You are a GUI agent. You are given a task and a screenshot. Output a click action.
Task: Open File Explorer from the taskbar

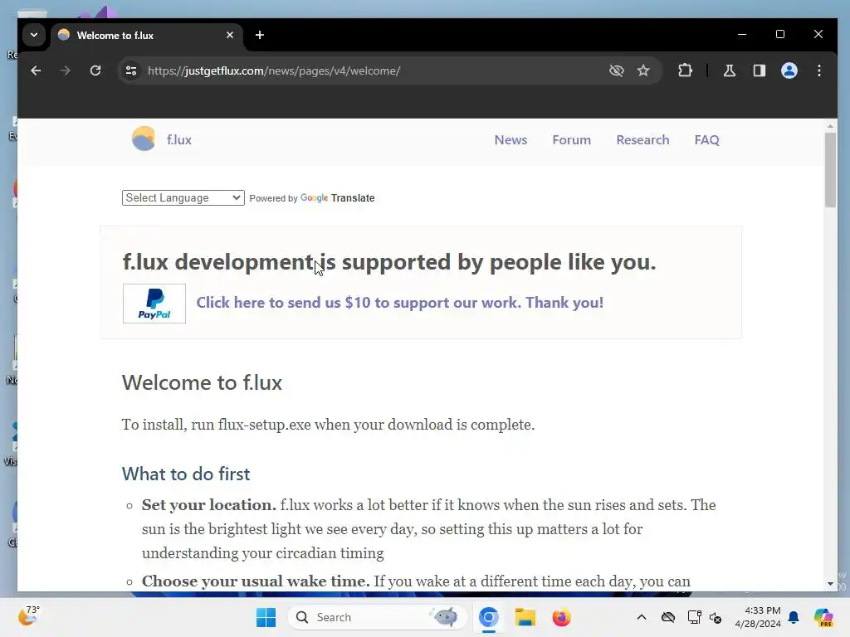point(525,617)
